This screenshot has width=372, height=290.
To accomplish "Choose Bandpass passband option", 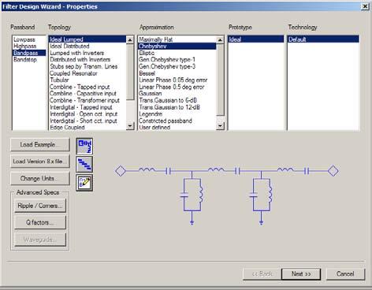I will click(x=29, y=53).
